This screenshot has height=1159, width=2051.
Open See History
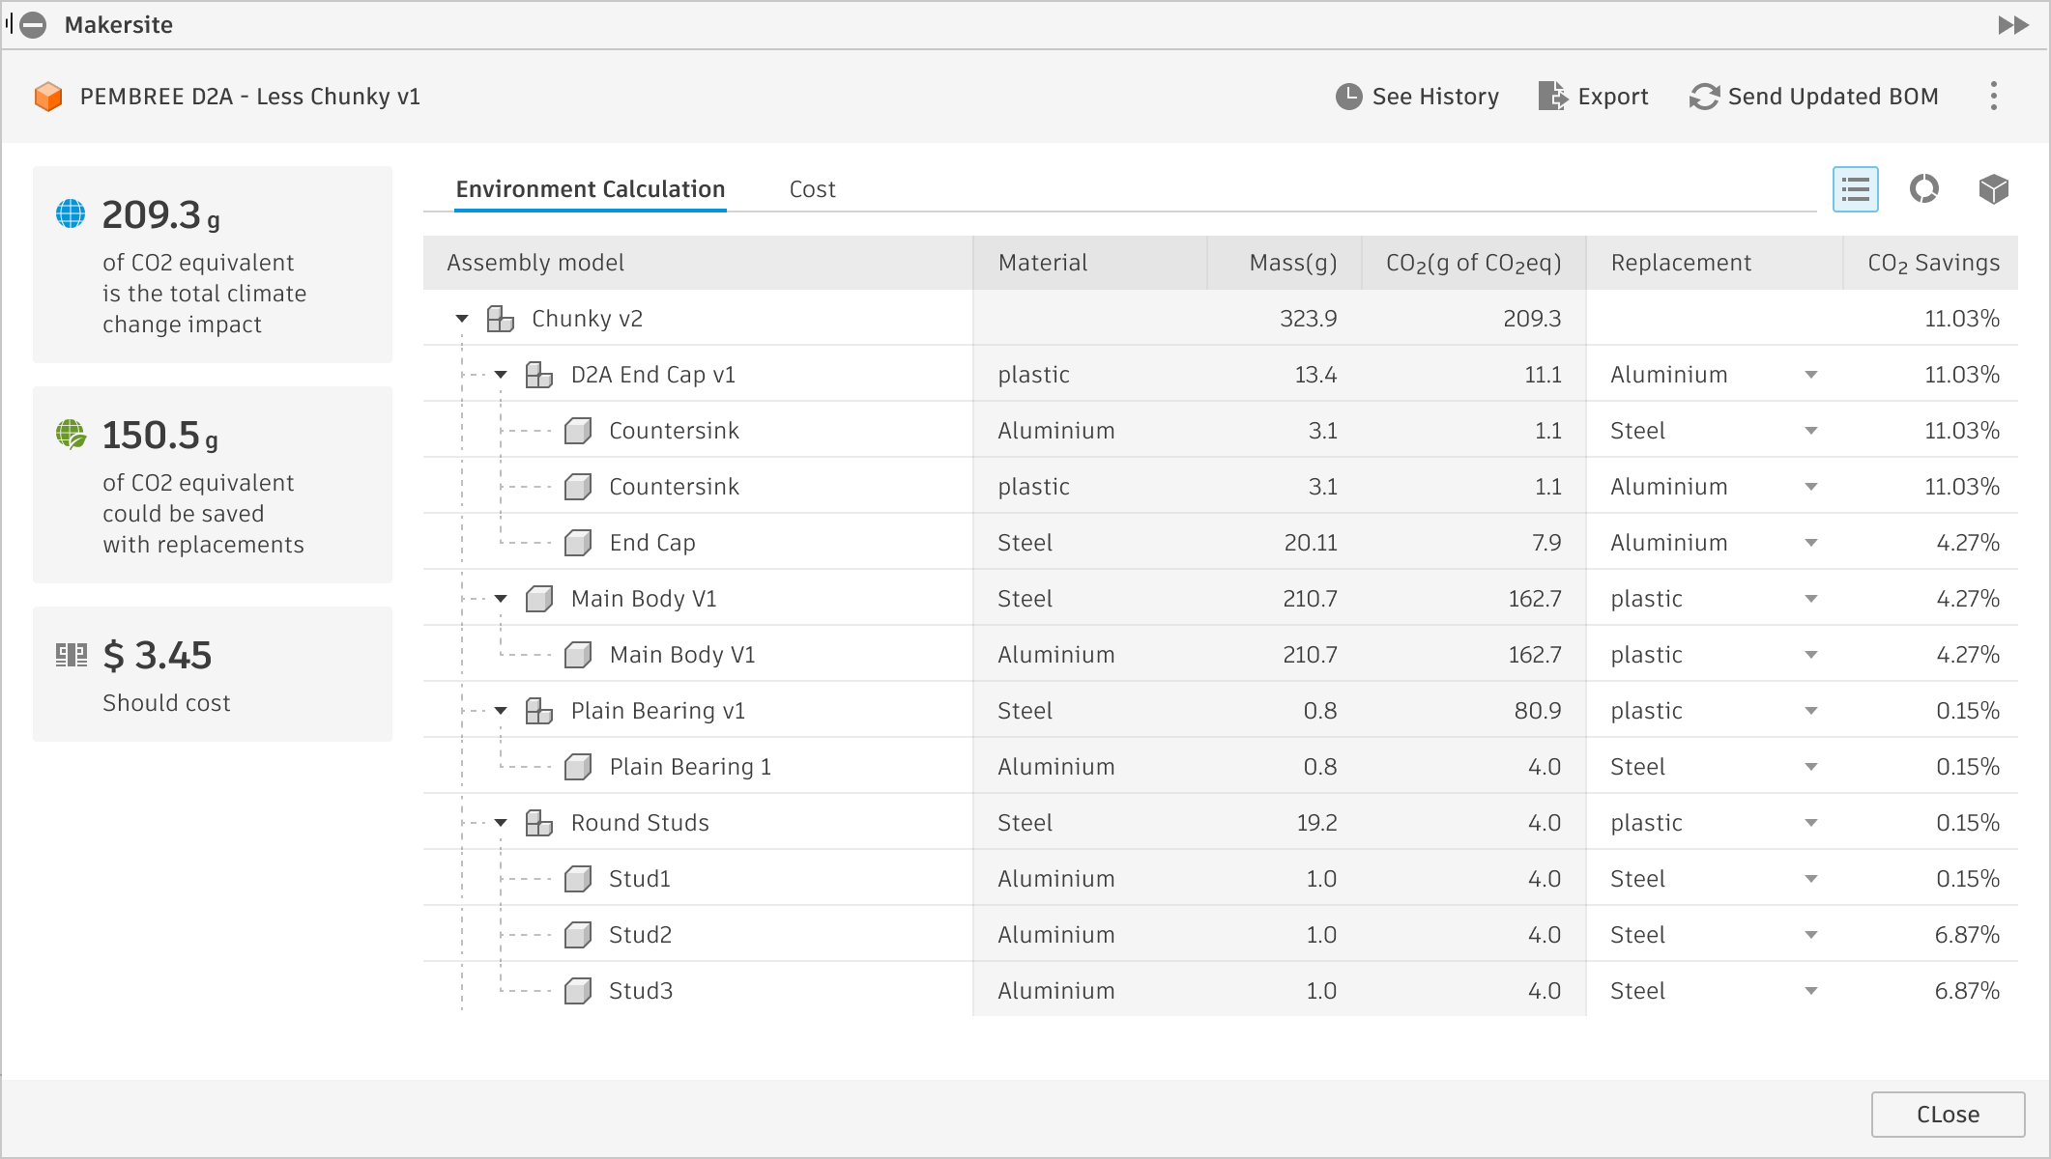[x=1417, y=97]
